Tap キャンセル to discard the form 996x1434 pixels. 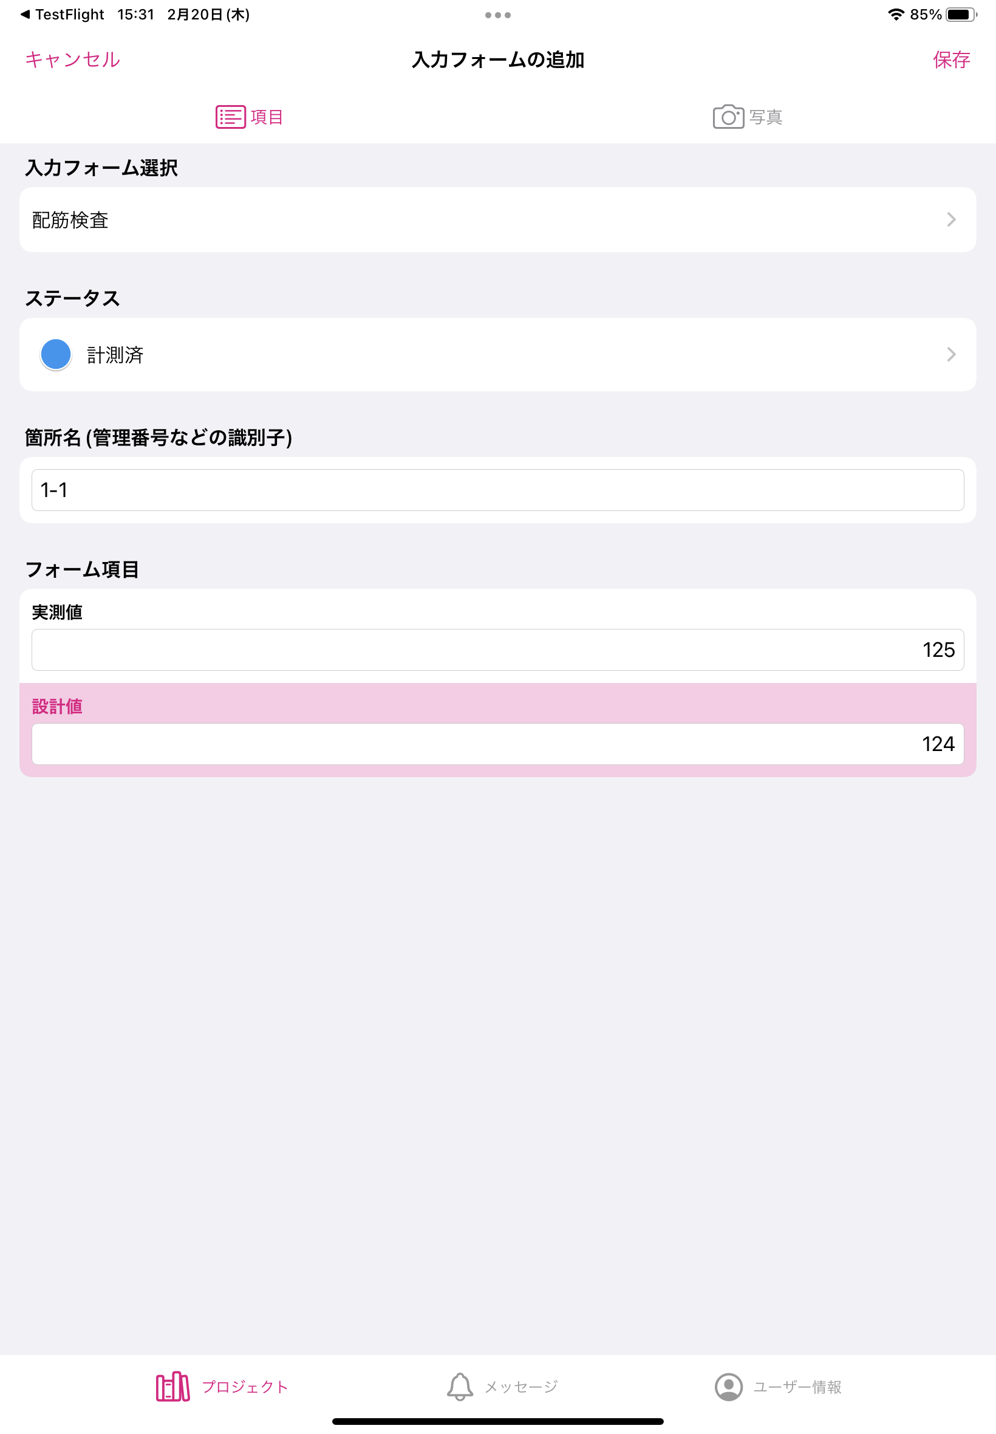(x=72, y=60)
